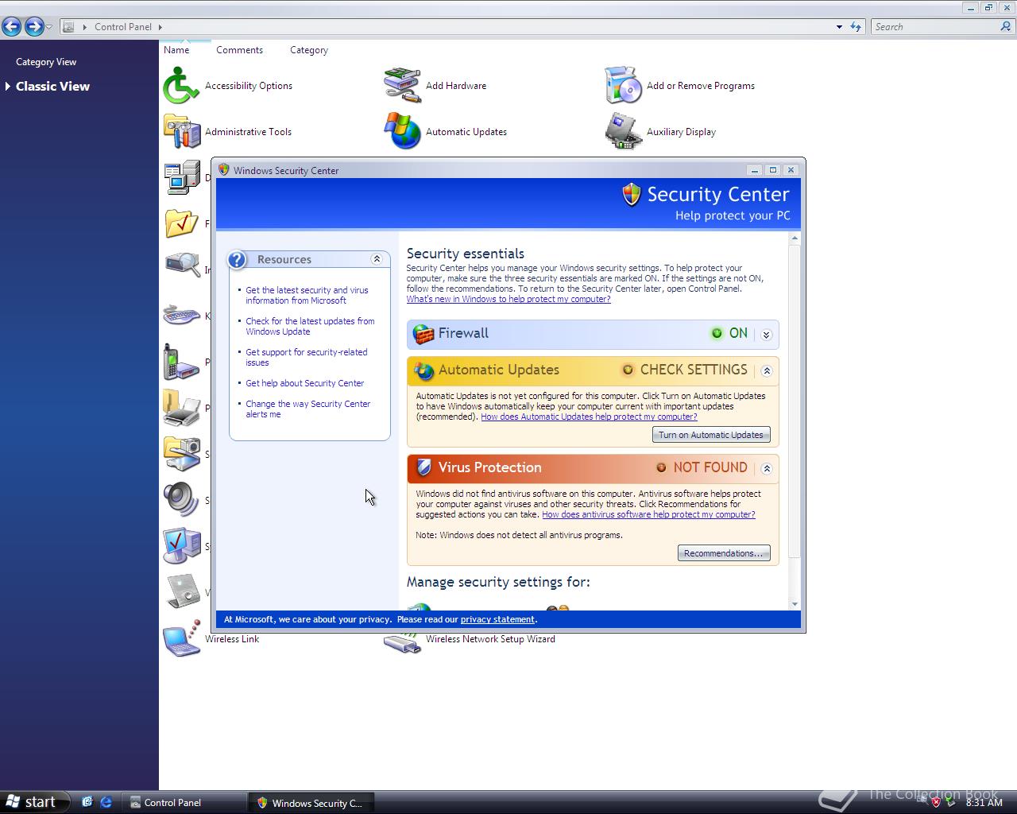
Task: Open Get help about Security Center link
Action: (304, 383)
